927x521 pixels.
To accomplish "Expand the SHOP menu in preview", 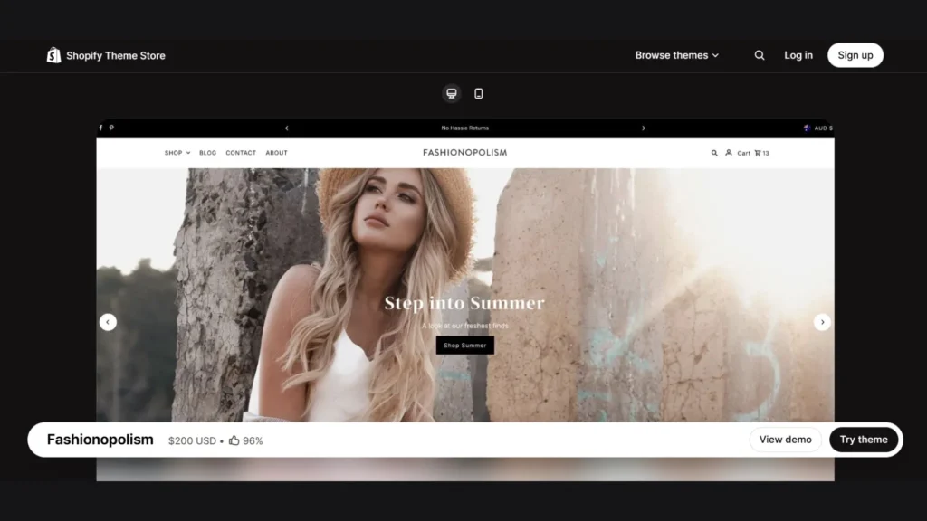I will [177, 153].
